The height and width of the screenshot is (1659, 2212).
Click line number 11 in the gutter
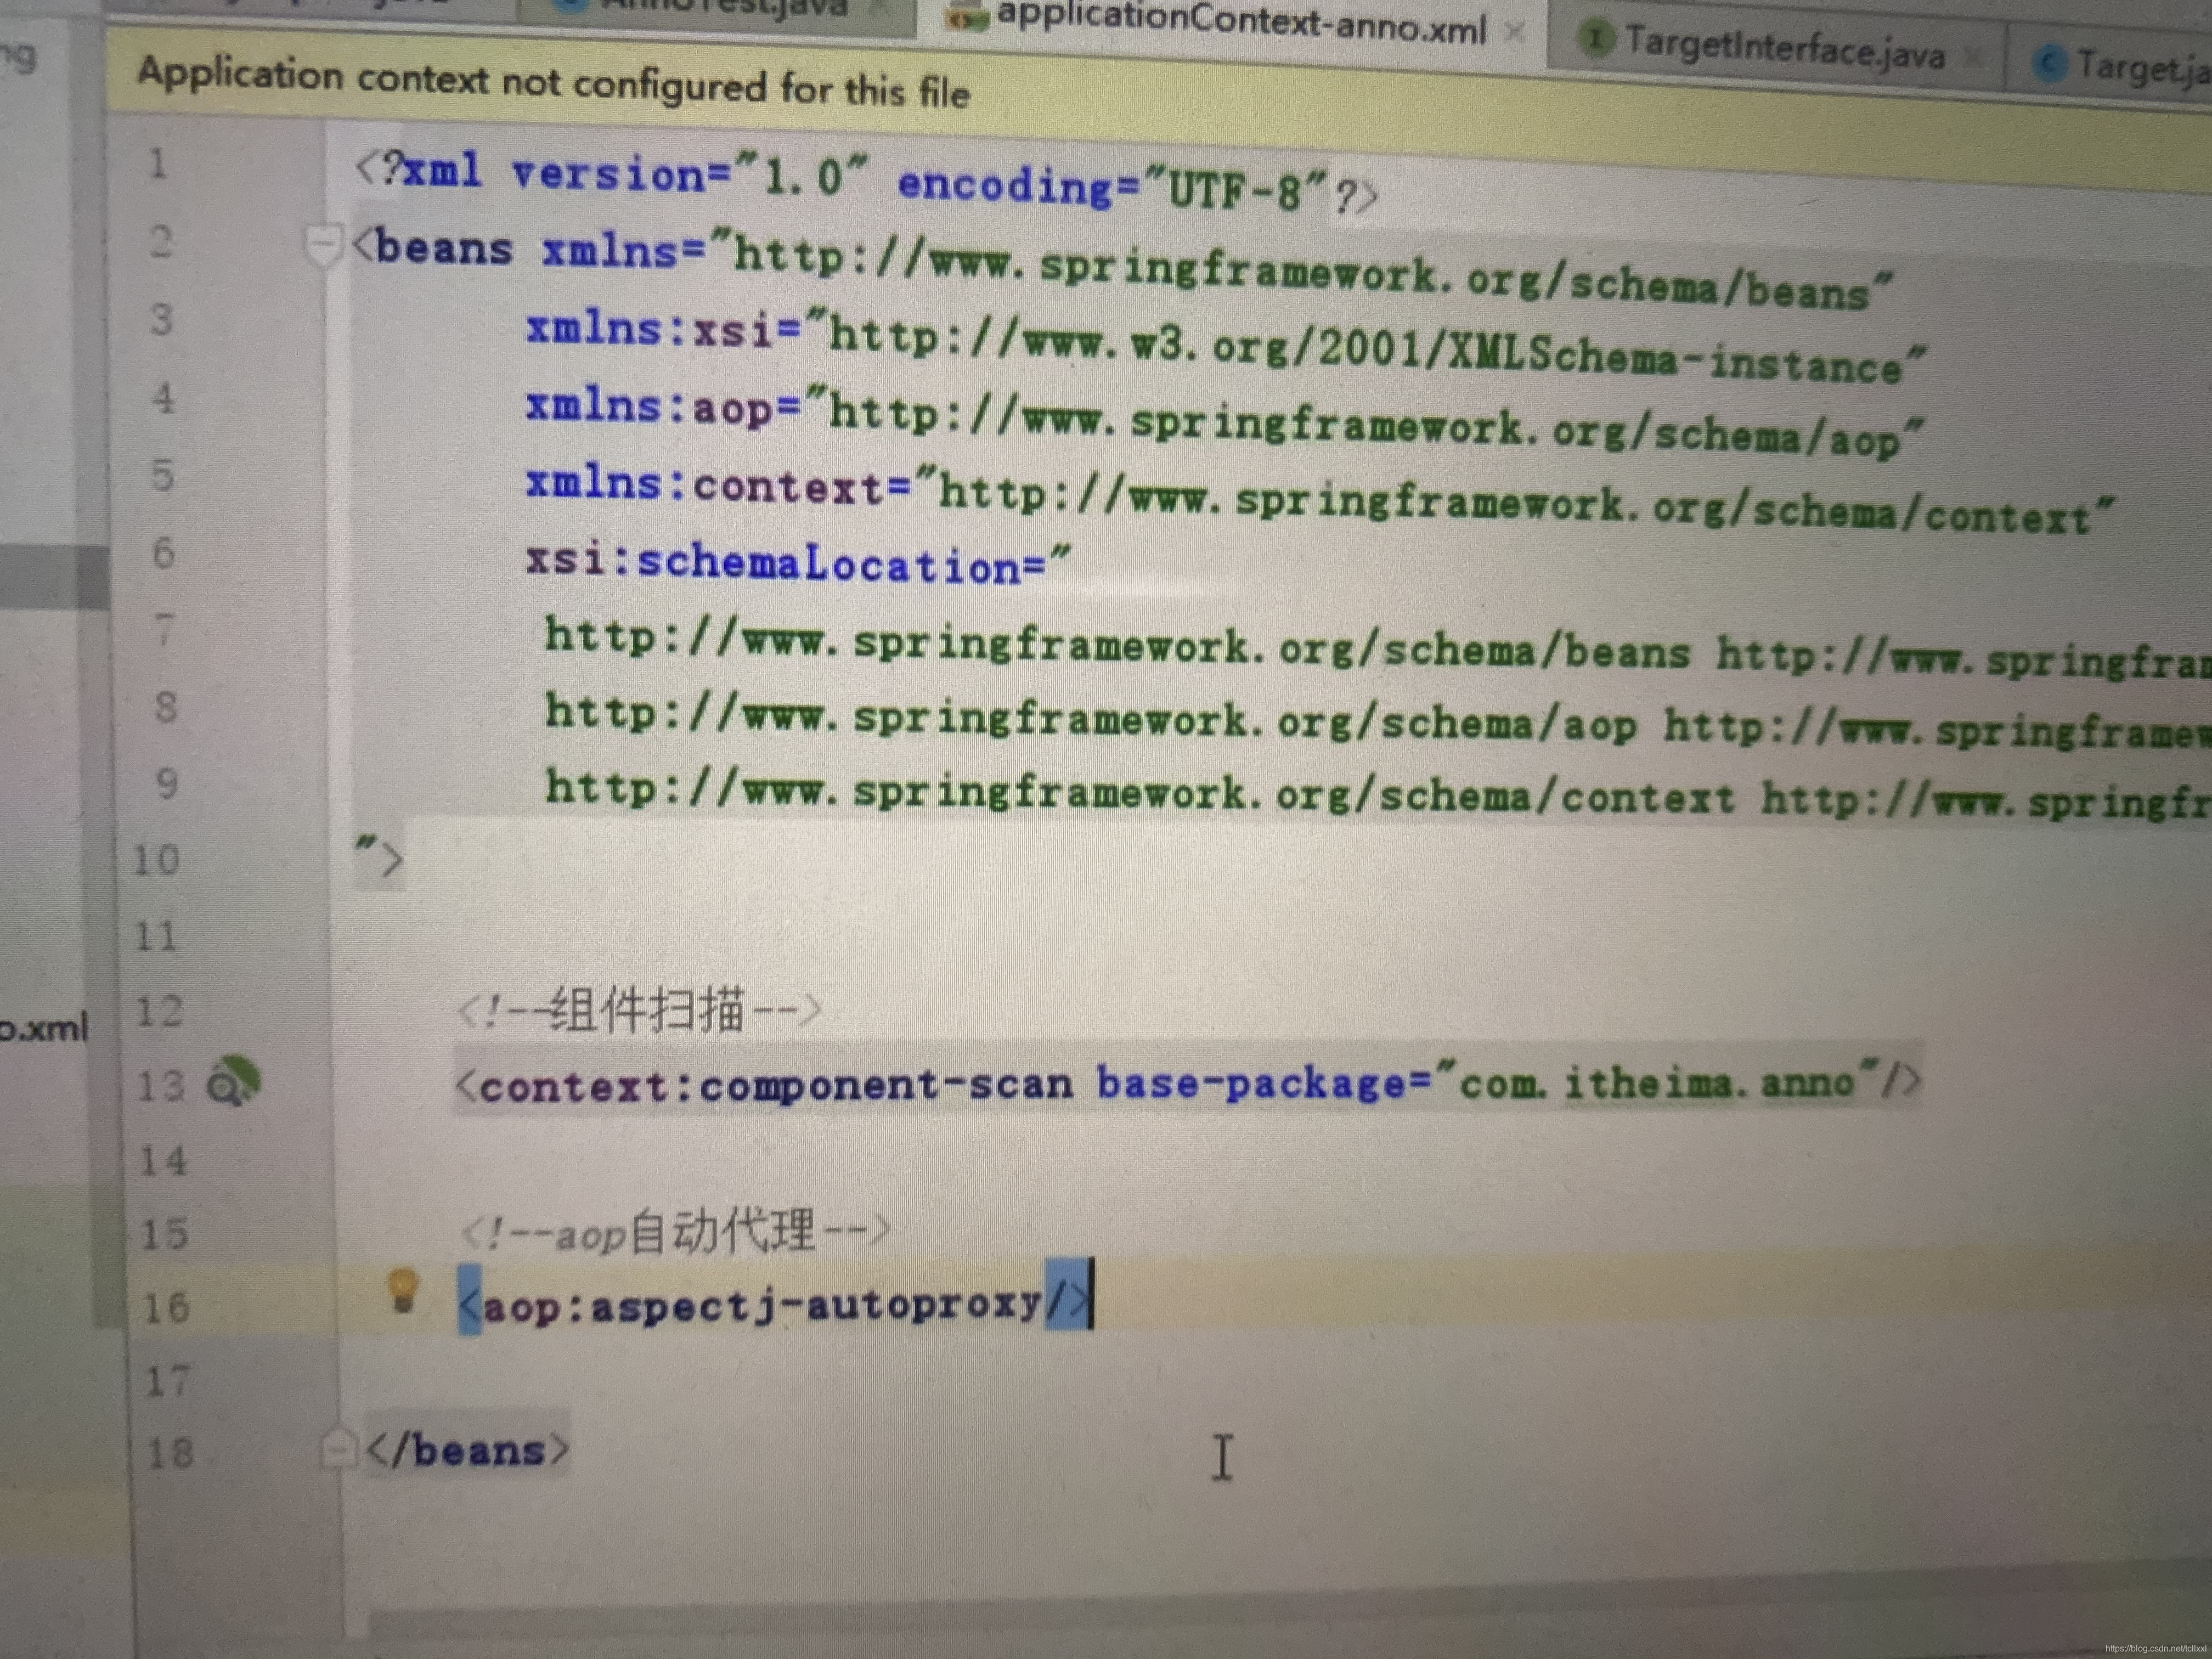point(155,937)
